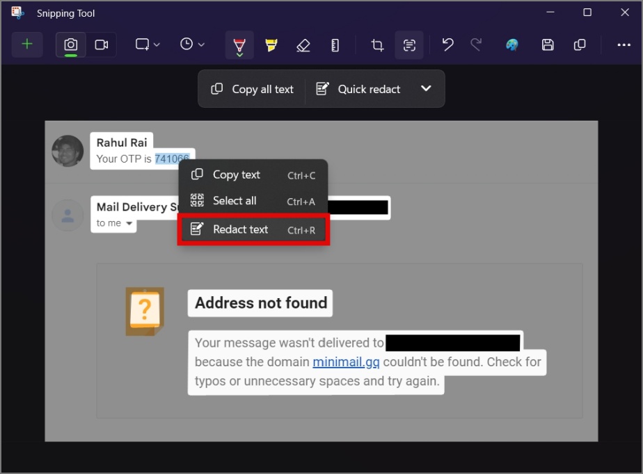Switch to Record video mode

tap(102, 44)
